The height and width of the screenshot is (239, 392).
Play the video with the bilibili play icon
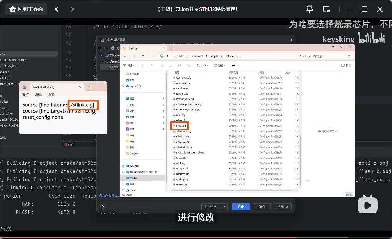coord(367,205)
